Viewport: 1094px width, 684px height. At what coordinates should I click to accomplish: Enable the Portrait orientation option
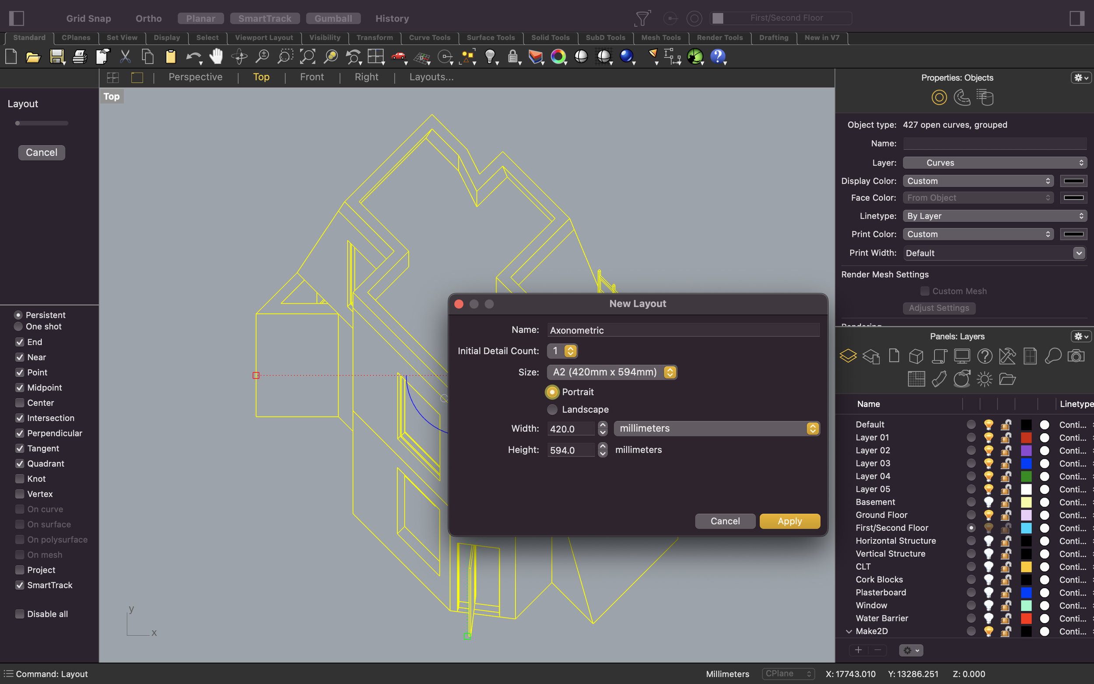click(552, 391)
